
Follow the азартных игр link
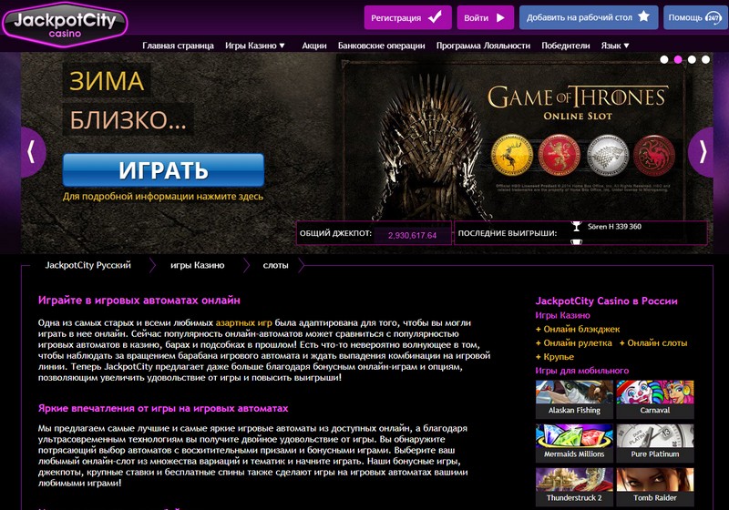click(243, 322)
